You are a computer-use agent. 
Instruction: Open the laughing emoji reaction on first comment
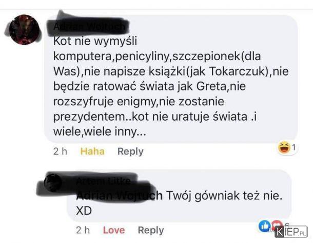pyautogui.click(x=284, y=147)
